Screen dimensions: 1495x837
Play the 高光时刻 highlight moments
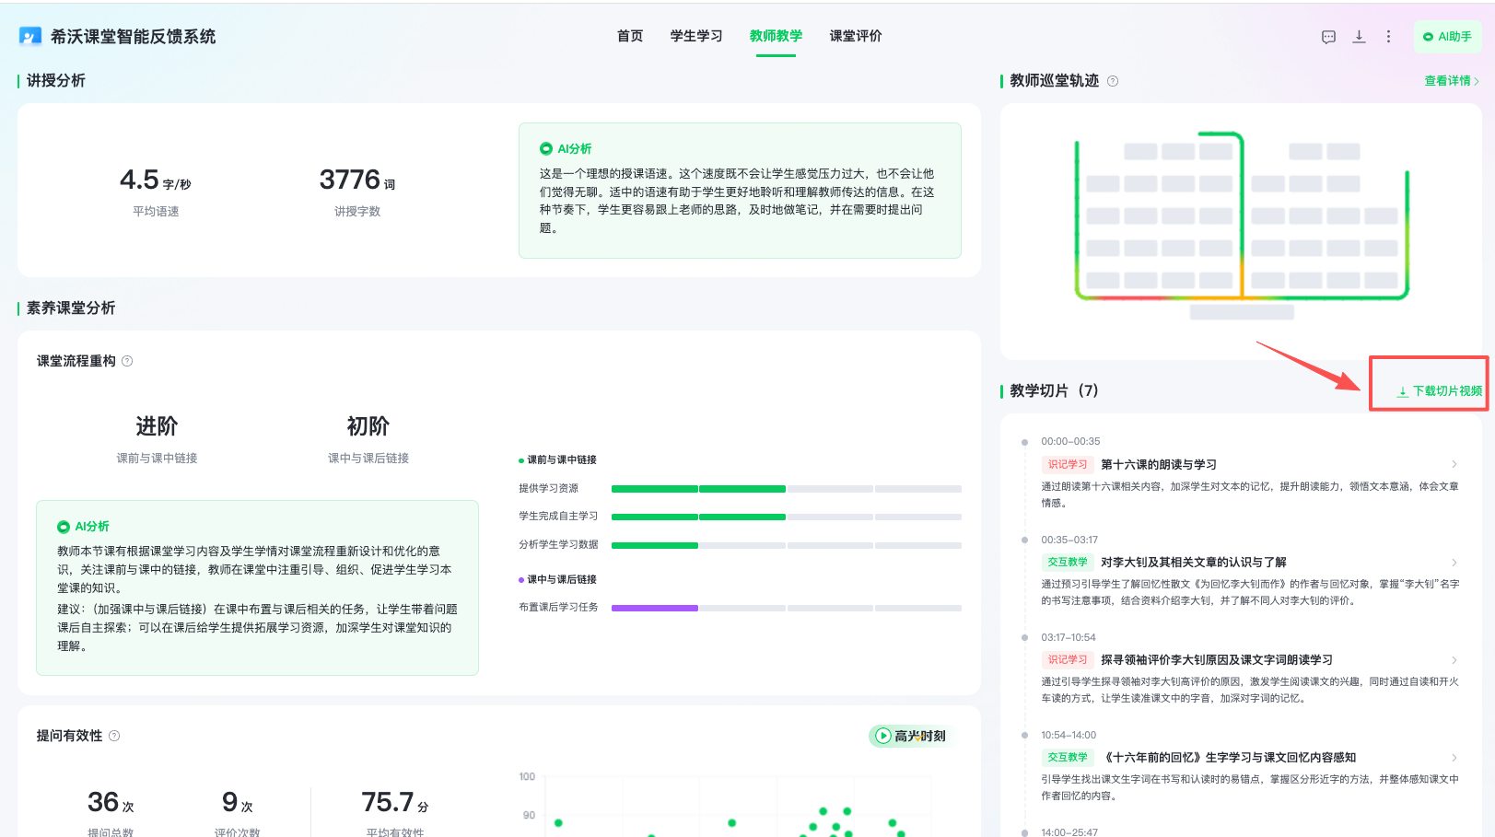click(910, 736)
